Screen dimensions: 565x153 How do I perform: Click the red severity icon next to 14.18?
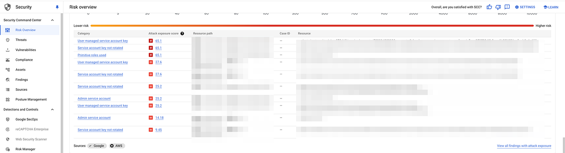pyautogui.click(x=151, y=118)
